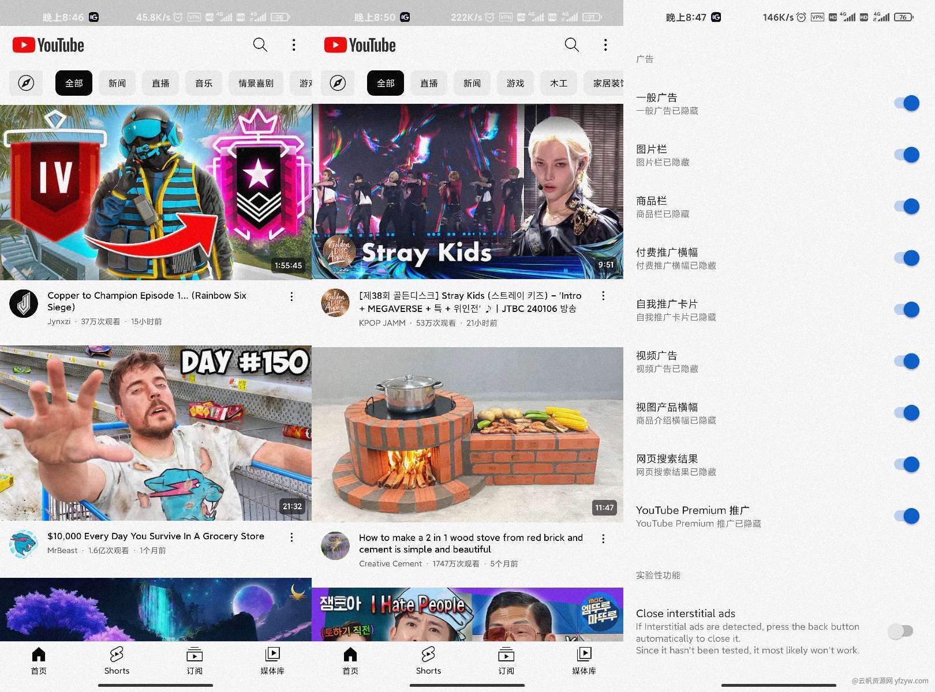Tap the search icon in the left YouTube screen
The width and height of the screenshot is (935, 692).
(x=260, y=45)
